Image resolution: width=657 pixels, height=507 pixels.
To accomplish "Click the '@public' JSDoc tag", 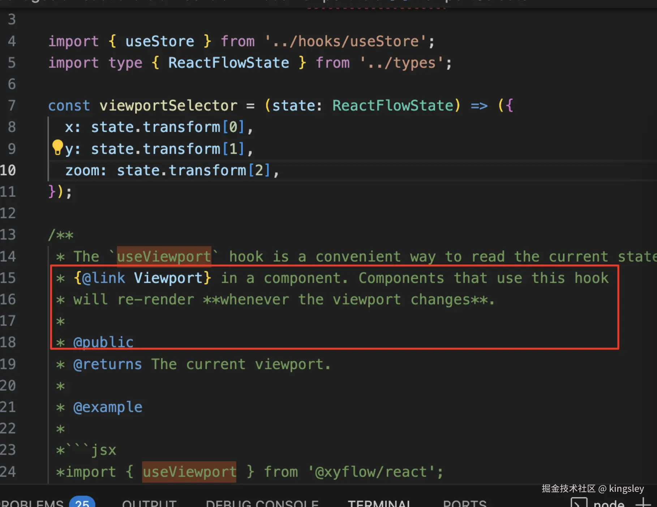I will click(103, 342).
